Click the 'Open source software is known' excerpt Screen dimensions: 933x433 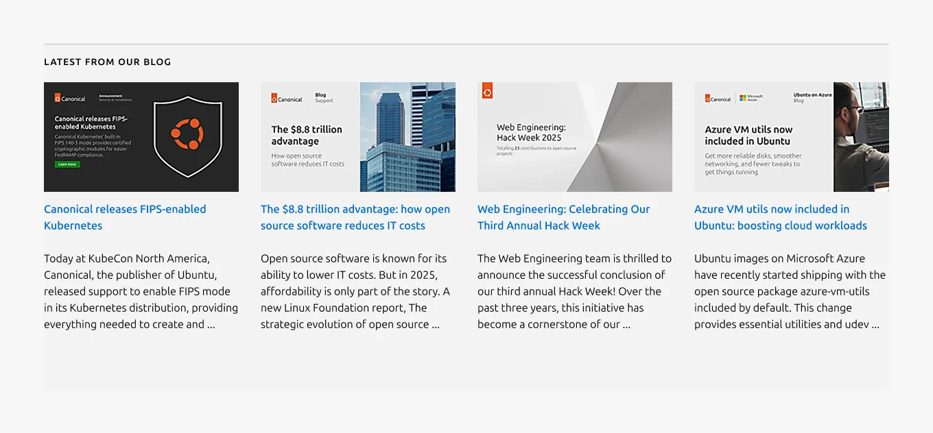355,291
